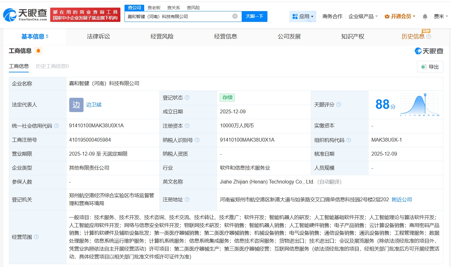The width and height of the screenshot is (451, 267).
Task: Expand the 开通会员 membership dropdown
Action: pyautogui.click(x=400, y=16)
